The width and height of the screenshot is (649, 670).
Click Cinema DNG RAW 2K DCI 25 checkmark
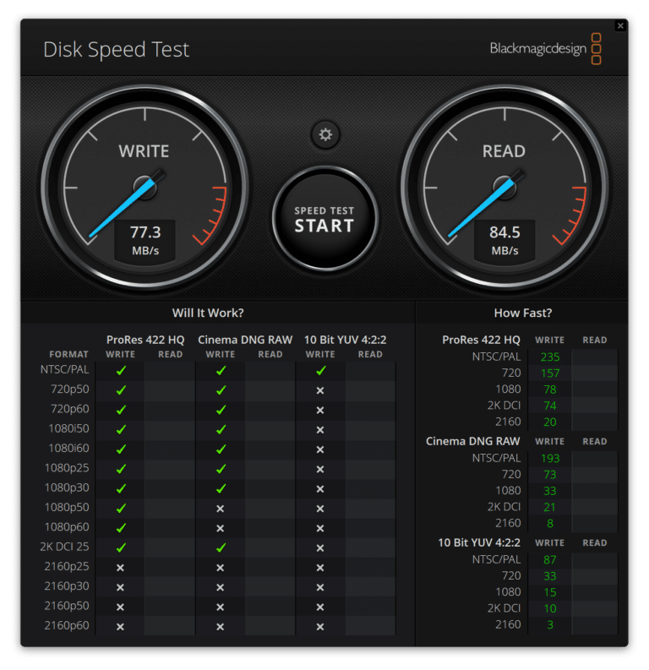(221, 547)
